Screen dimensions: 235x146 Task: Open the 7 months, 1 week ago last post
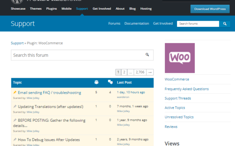132,106
